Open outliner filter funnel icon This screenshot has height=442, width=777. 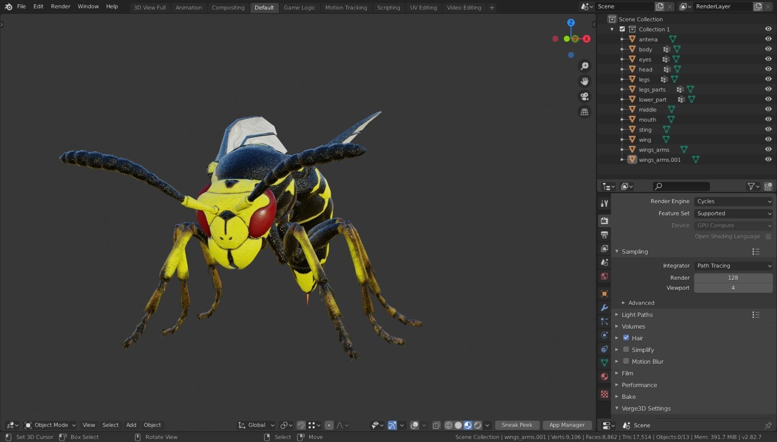(751, 187)
